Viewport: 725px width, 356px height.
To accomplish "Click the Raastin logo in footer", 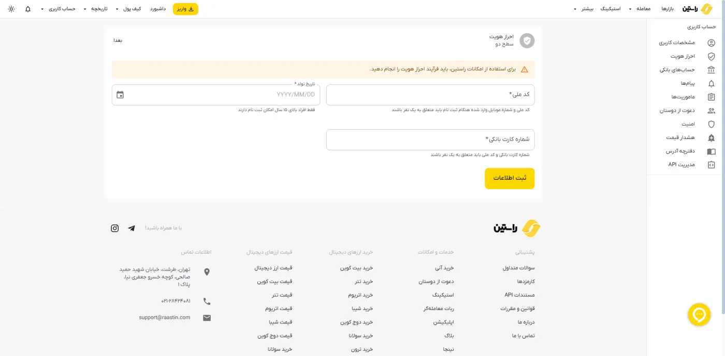I will 517,228.
